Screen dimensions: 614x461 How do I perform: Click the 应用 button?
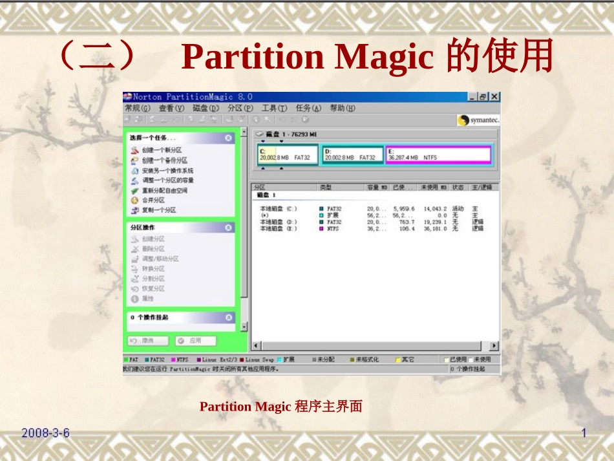195,341
